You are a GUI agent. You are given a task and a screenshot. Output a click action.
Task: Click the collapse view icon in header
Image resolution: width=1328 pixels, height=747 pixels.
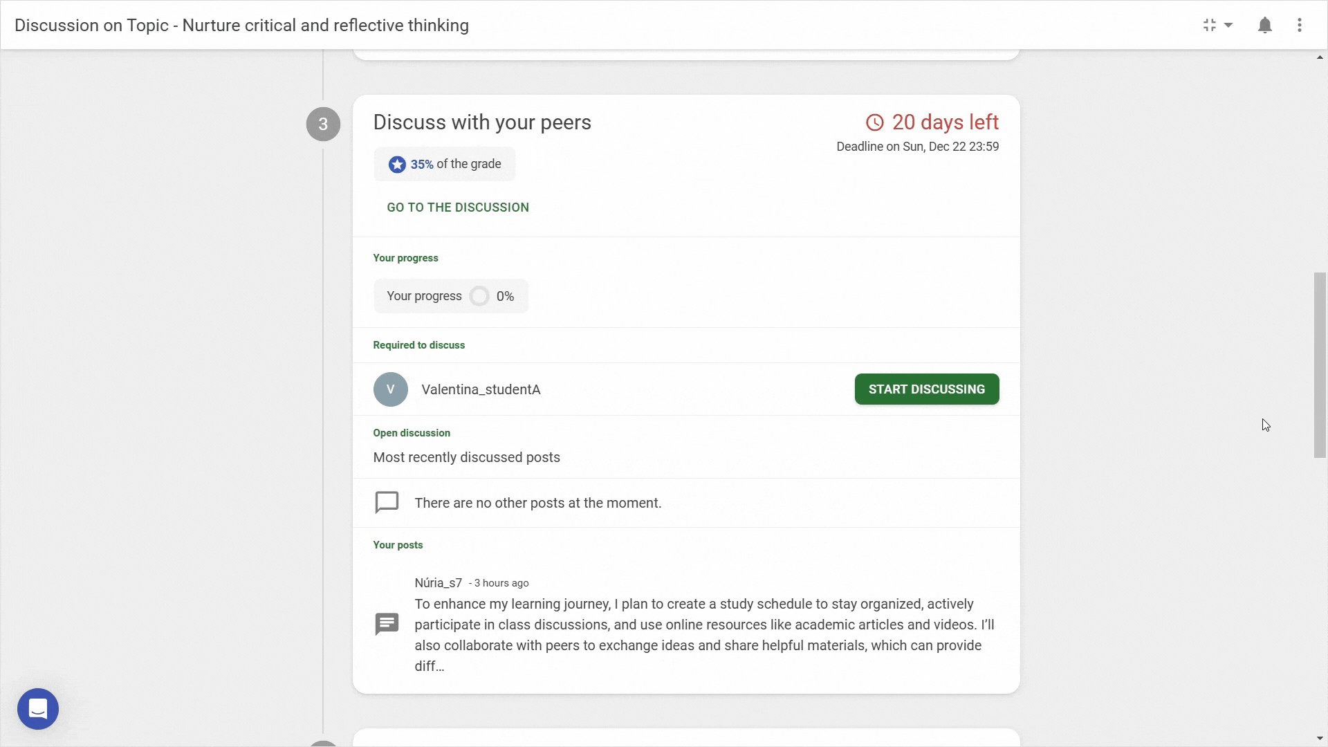click(1209, 26)
